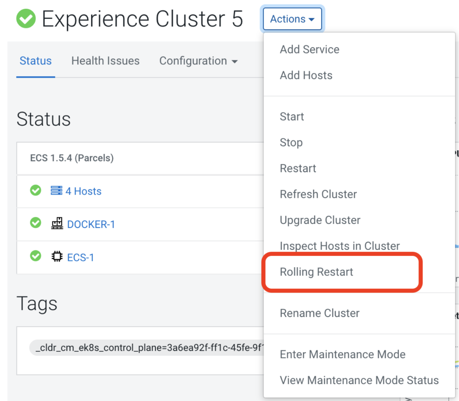Viewport: 459px width, 401px height.
Task: Click green status check beside 4 Hosts
Action: click(x=36, y=190)
